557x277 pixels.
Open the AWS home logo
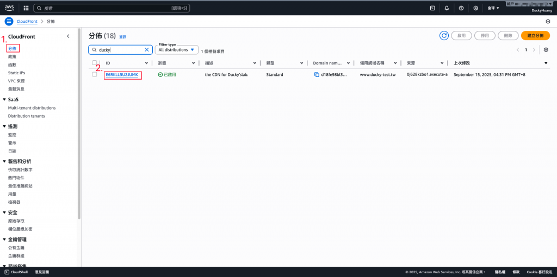point(9,8)
